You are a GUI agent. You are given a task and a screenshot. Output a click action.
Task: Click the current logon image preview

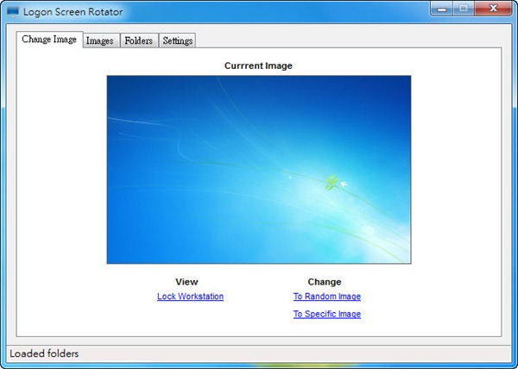(259, 170)
